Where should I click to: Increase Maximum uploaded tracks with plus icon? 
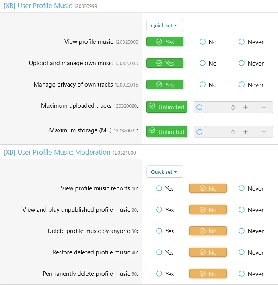pyautogui.click(x=246, y=107)
